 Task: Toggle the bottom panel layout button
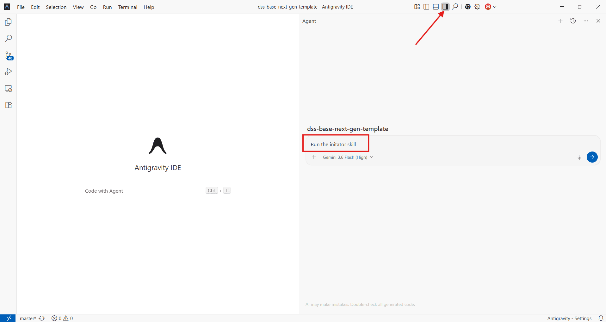(436, 7)
